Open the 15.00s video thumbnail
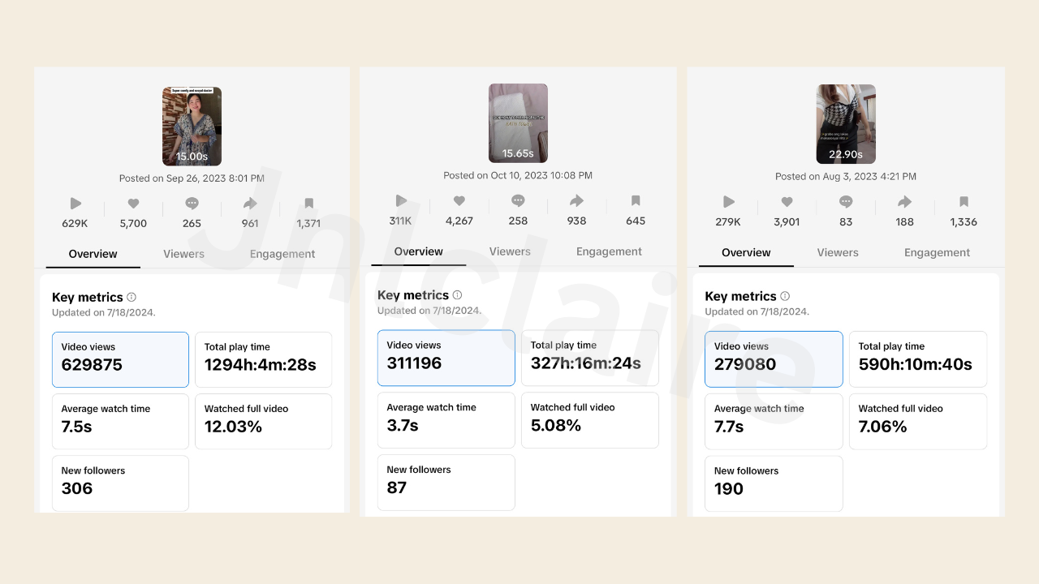 click(x=192, y=126)
